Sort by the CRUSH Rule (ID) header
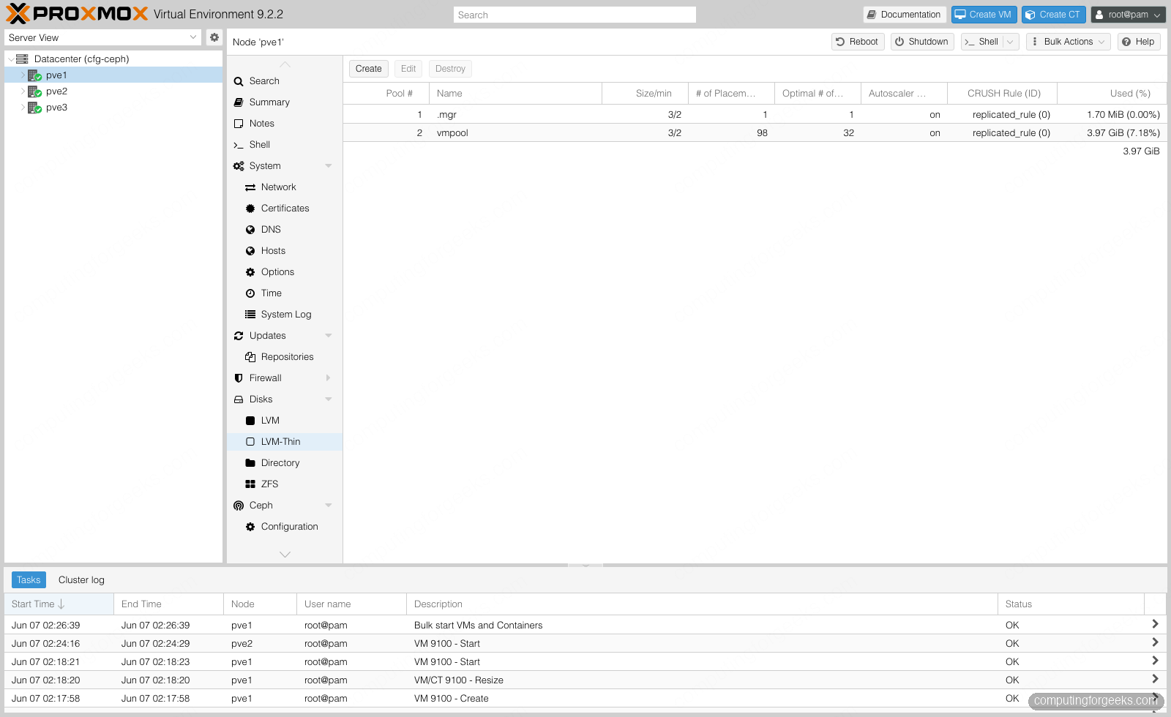The image size is (1171, 717). pyautogui.click(x=1003, y=94)
